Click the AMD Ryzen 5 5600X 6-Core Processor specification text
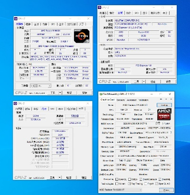The image size is (190, 195). coord(56,46)
